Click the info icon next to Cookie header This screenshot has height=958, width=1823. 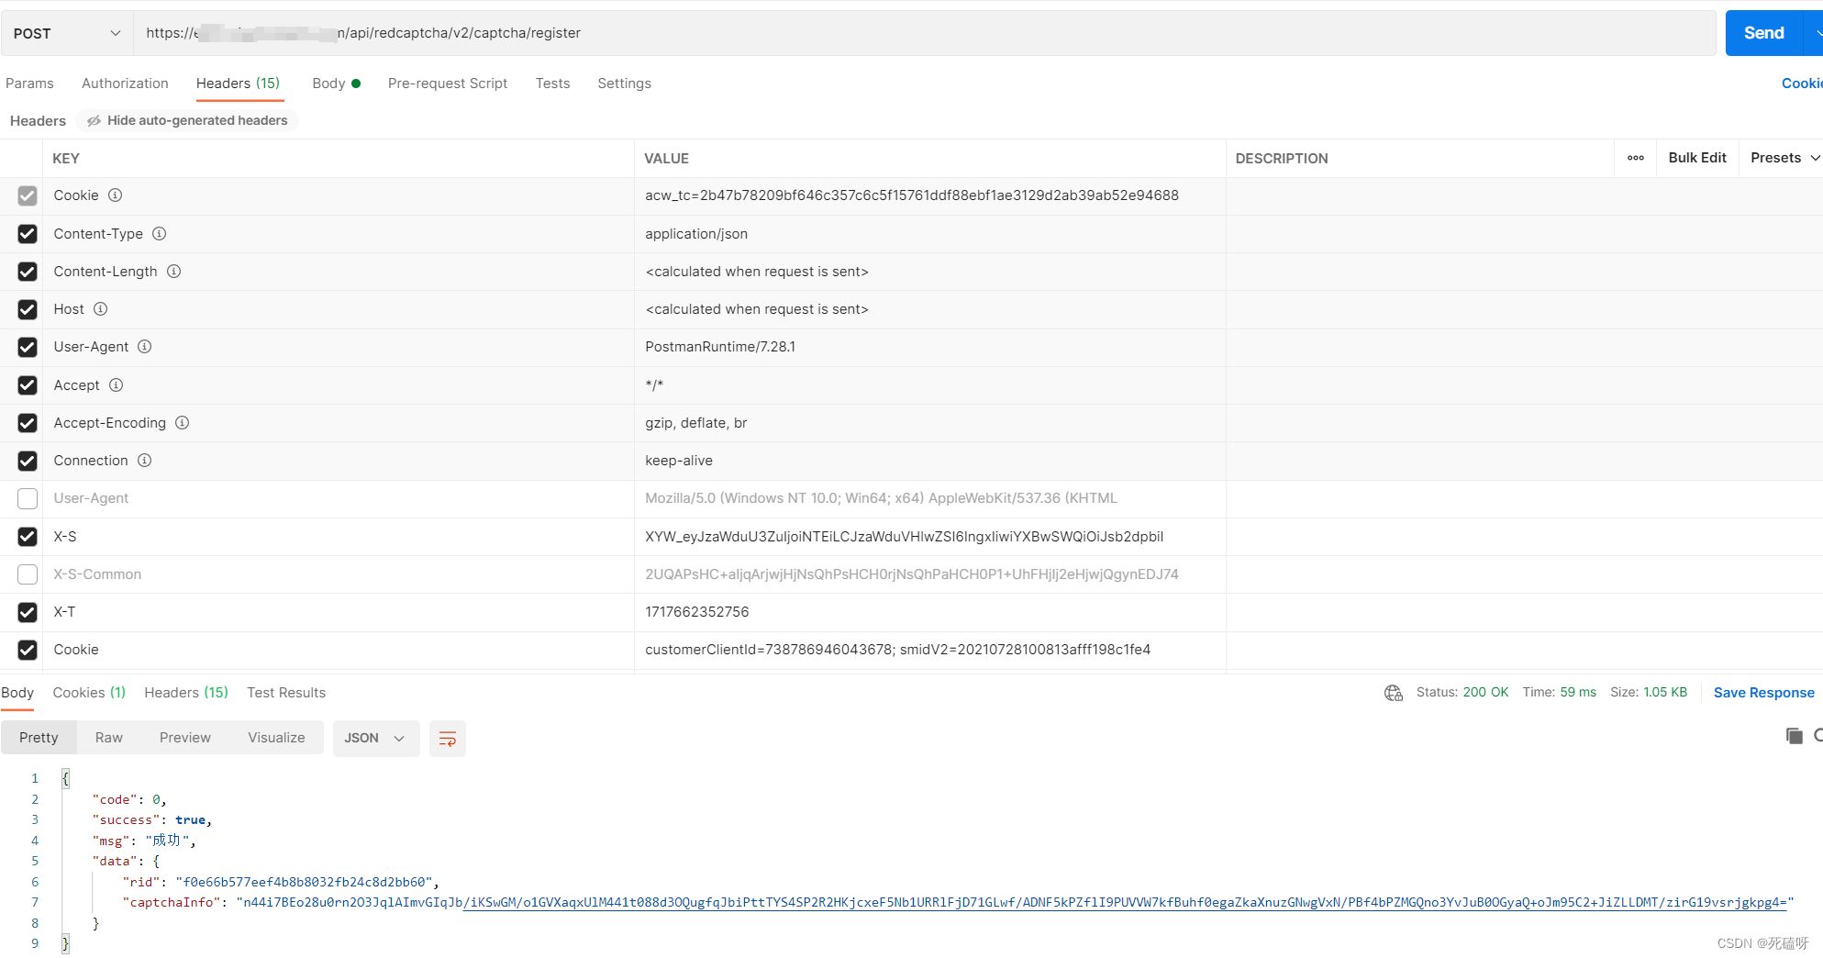[116, 195]
